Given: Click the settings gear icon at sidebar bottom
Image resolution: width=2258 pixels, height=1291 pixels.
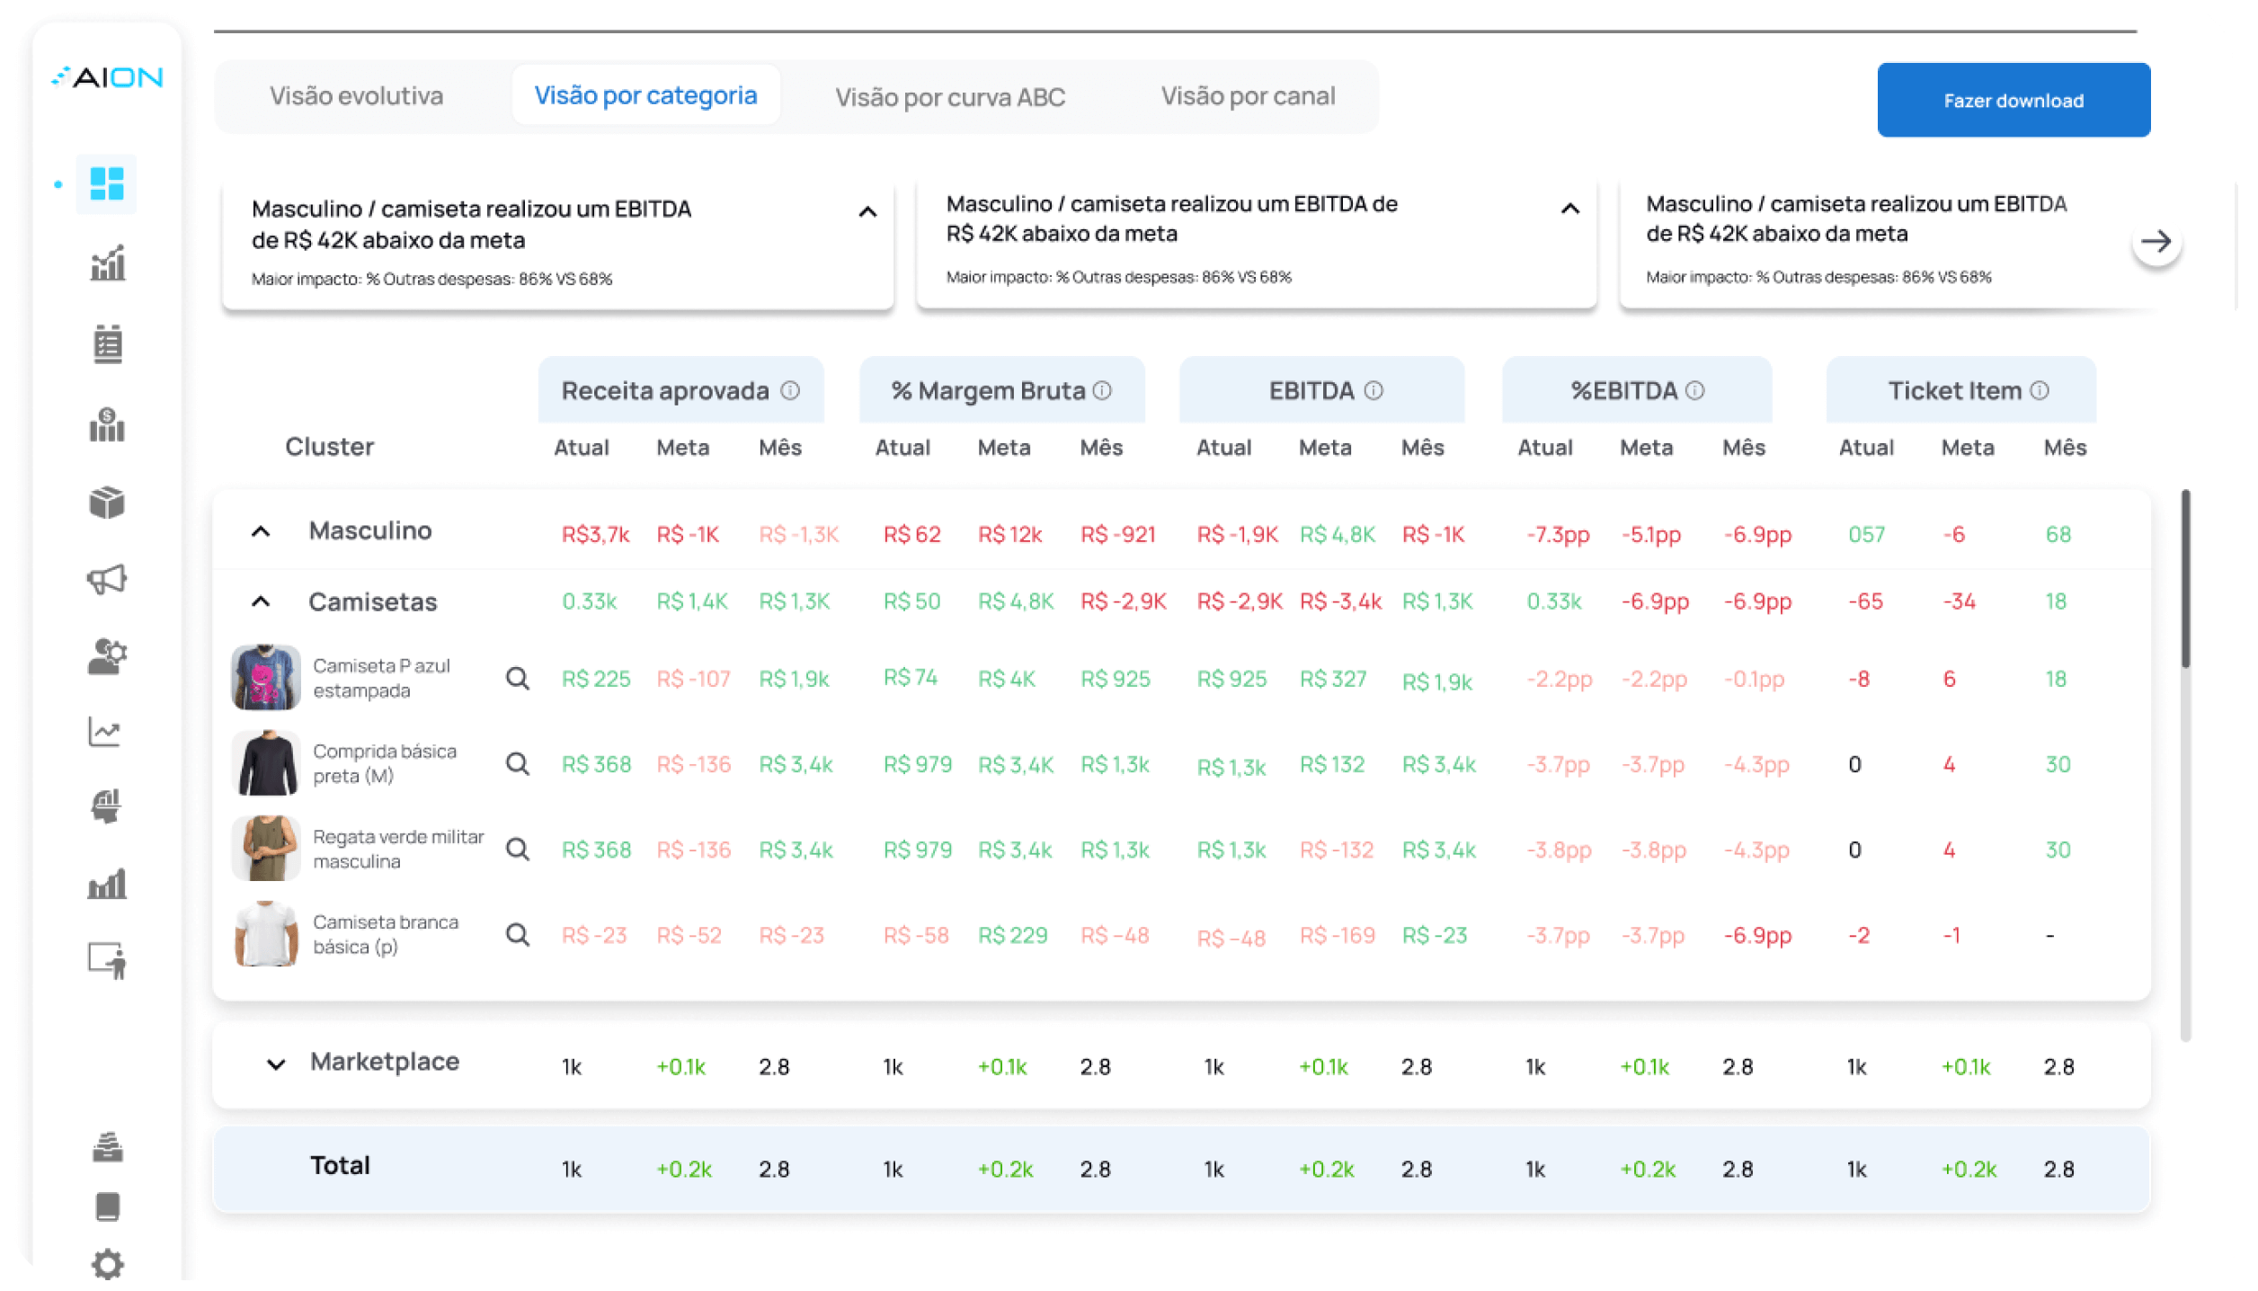Looking at the screenshot, I should (108, 1264).
